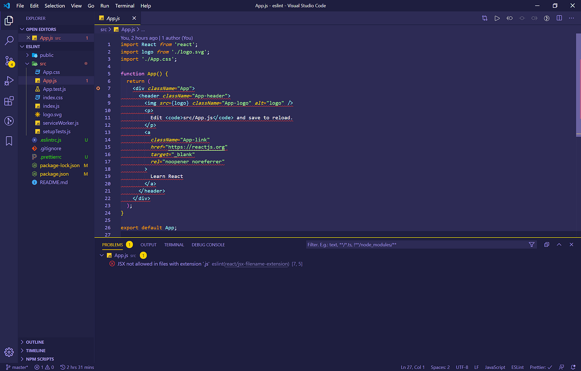This screenshot has width=581, height=371.
Task: Switch to the DEBUG CONSOLE tab
Action: [208, 244]
